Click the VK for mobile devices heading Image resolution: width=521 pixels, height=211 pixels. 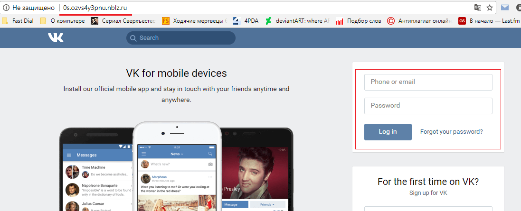[x=176, y=73]
